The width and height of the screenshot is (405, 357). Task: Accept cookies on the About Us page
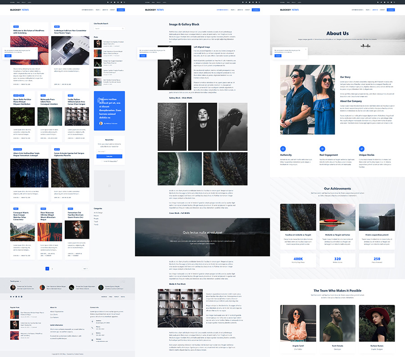278,55
